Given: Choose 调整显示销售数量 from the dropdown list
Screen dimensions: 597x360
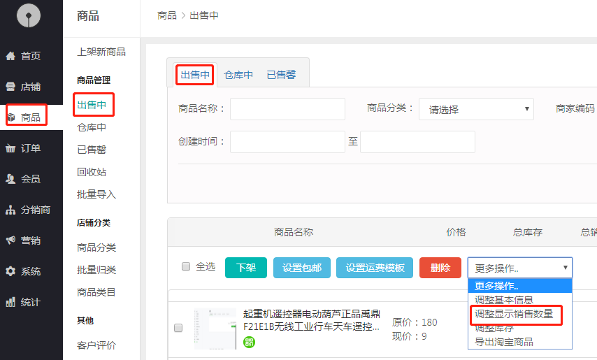Looking at the screenshot, I should click(514, 314).
